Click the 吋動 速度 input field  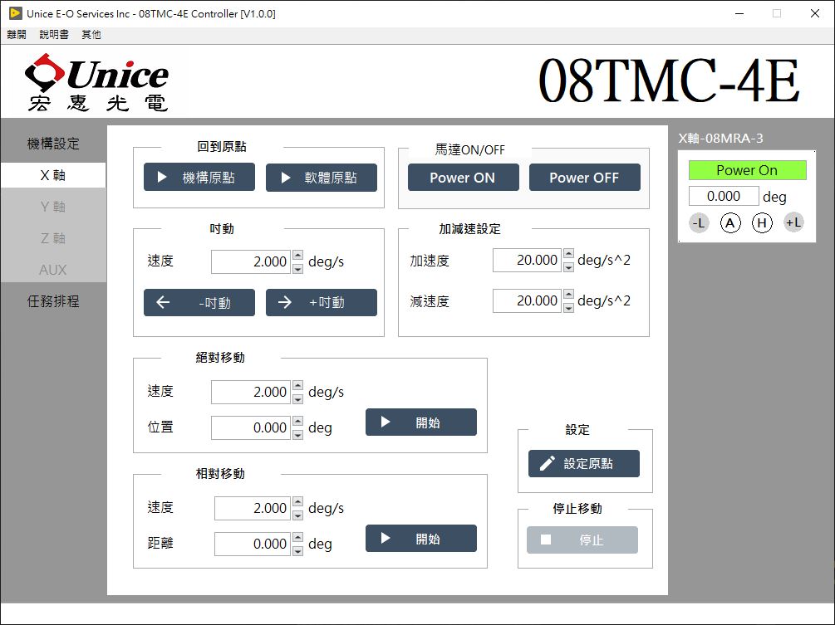pyautogui.click(x=251, y=261)
